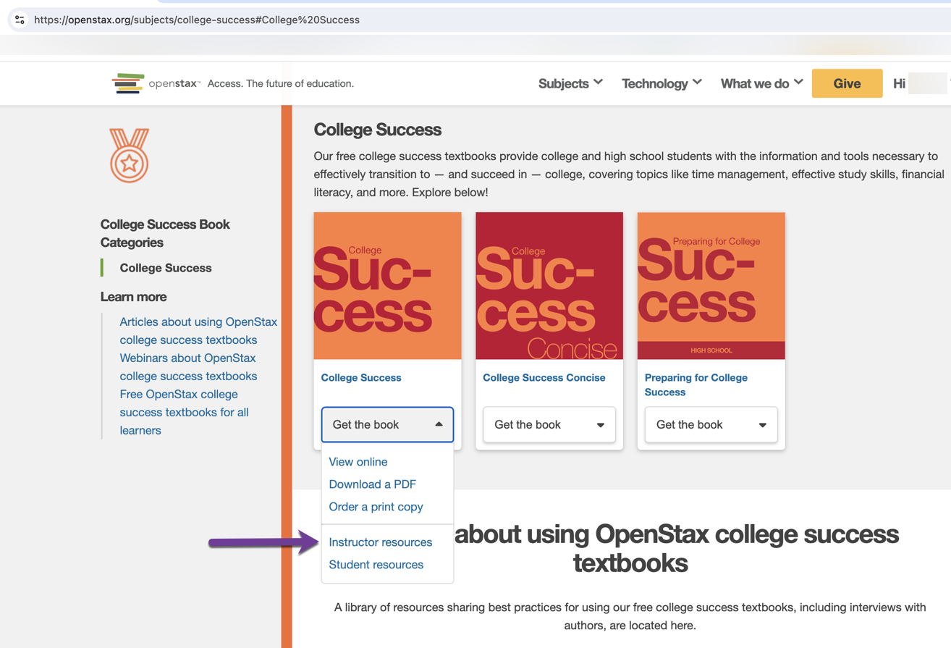Screen dimensions: 951x648
Task: Open the College Success Concise book cover
Action: coord(549,285)
